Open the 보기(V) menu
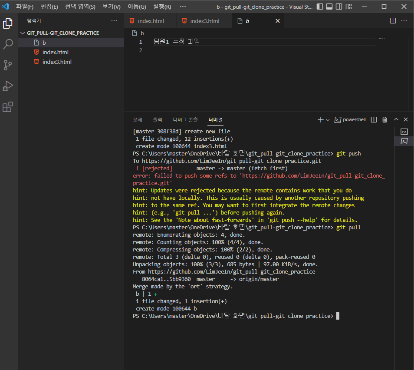Image resolution: width=414 pixels, height=370 pixels. click(111, 7)
